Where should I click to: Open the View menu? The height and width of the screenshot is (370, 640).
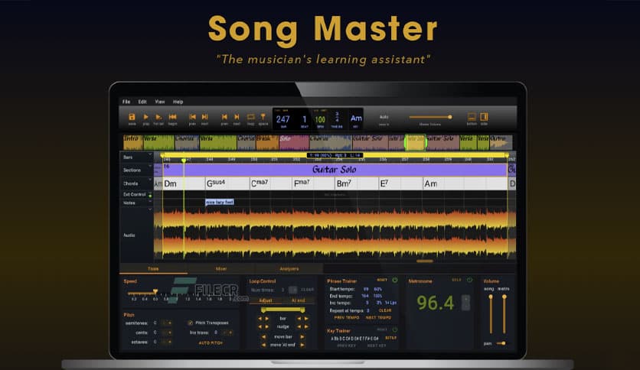pos(159,102)
